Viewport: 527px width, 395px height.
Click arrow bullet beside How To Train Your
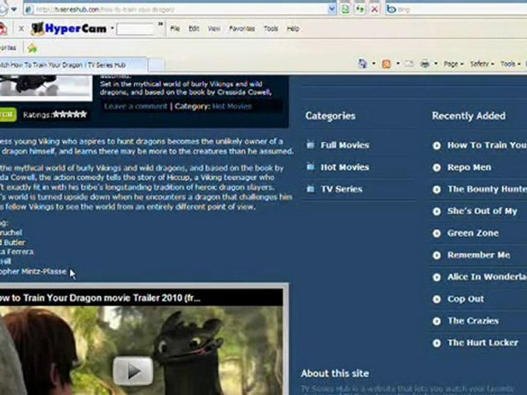point(436,145)
